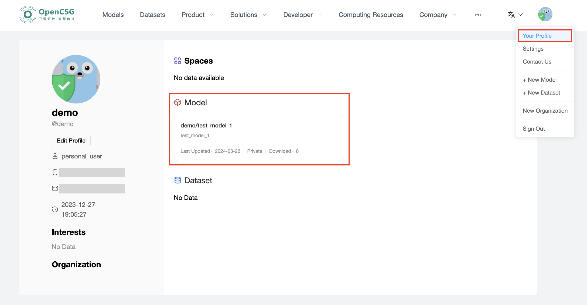Select Sign Out from the account menu

tap(534, 129)
